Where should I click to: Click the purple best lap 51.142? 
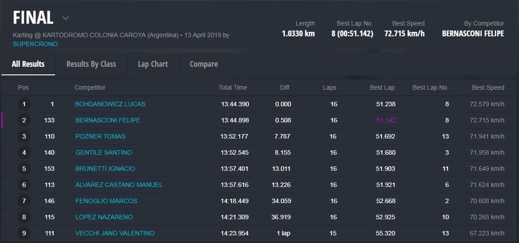pos(386,120)
